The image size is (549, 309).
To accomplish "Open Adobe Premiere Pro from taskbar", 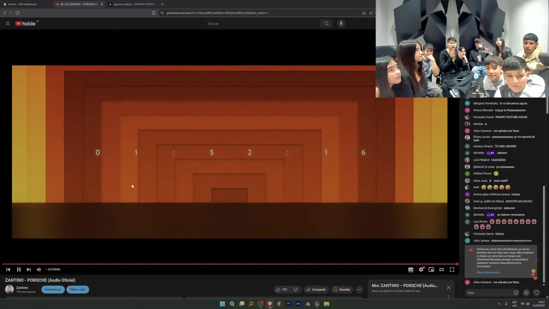I will (289, 304).
